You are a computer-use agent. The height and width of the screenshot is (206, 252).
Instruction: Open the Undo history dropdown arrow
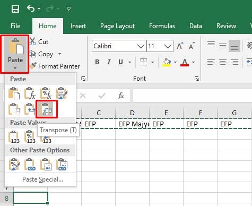(39, 8)
